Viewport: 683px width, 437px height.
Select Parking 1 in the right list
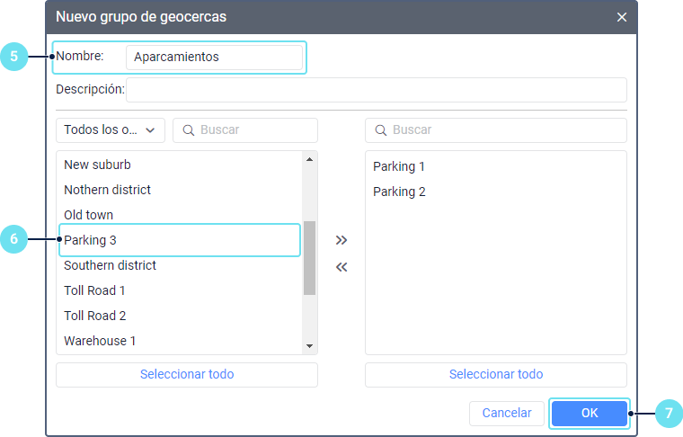tap(399, 166)
